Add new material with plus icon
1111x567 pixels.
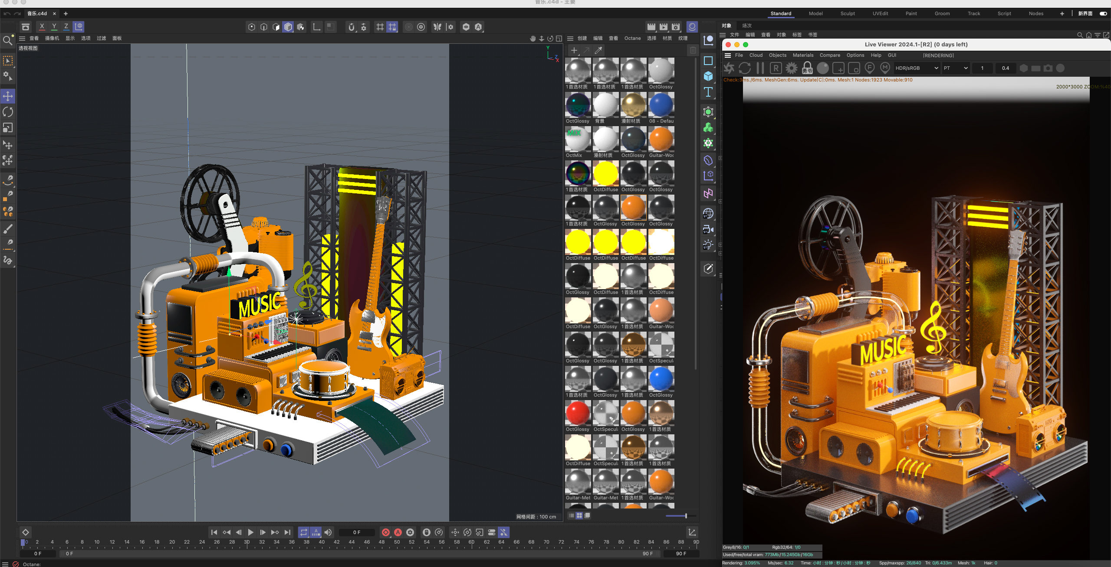click(574, 50)
